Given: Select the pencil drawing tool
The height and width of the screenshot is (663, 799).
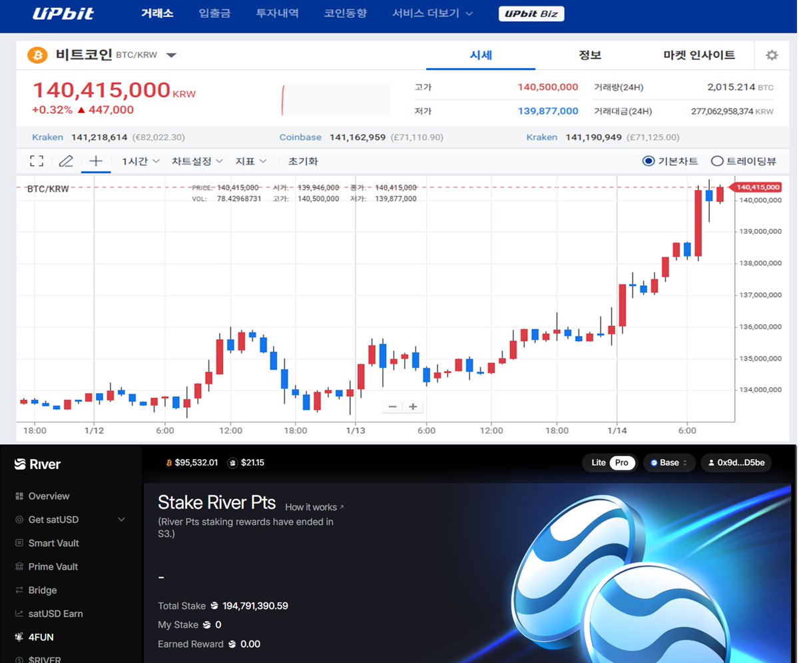Looking at the screenshot, I should 65,161.
